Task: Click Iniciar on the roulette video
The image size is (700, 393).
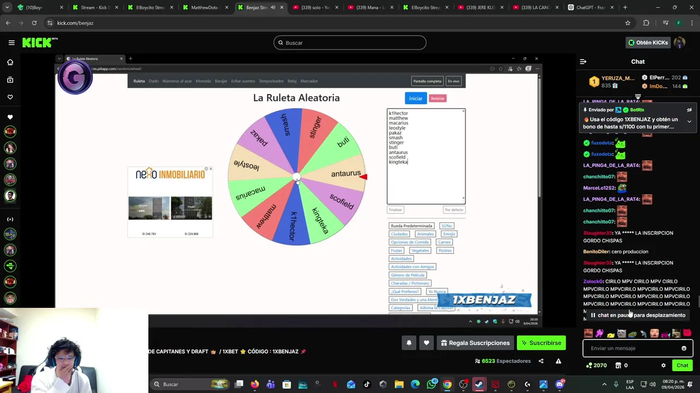Action: click(416, 98)
